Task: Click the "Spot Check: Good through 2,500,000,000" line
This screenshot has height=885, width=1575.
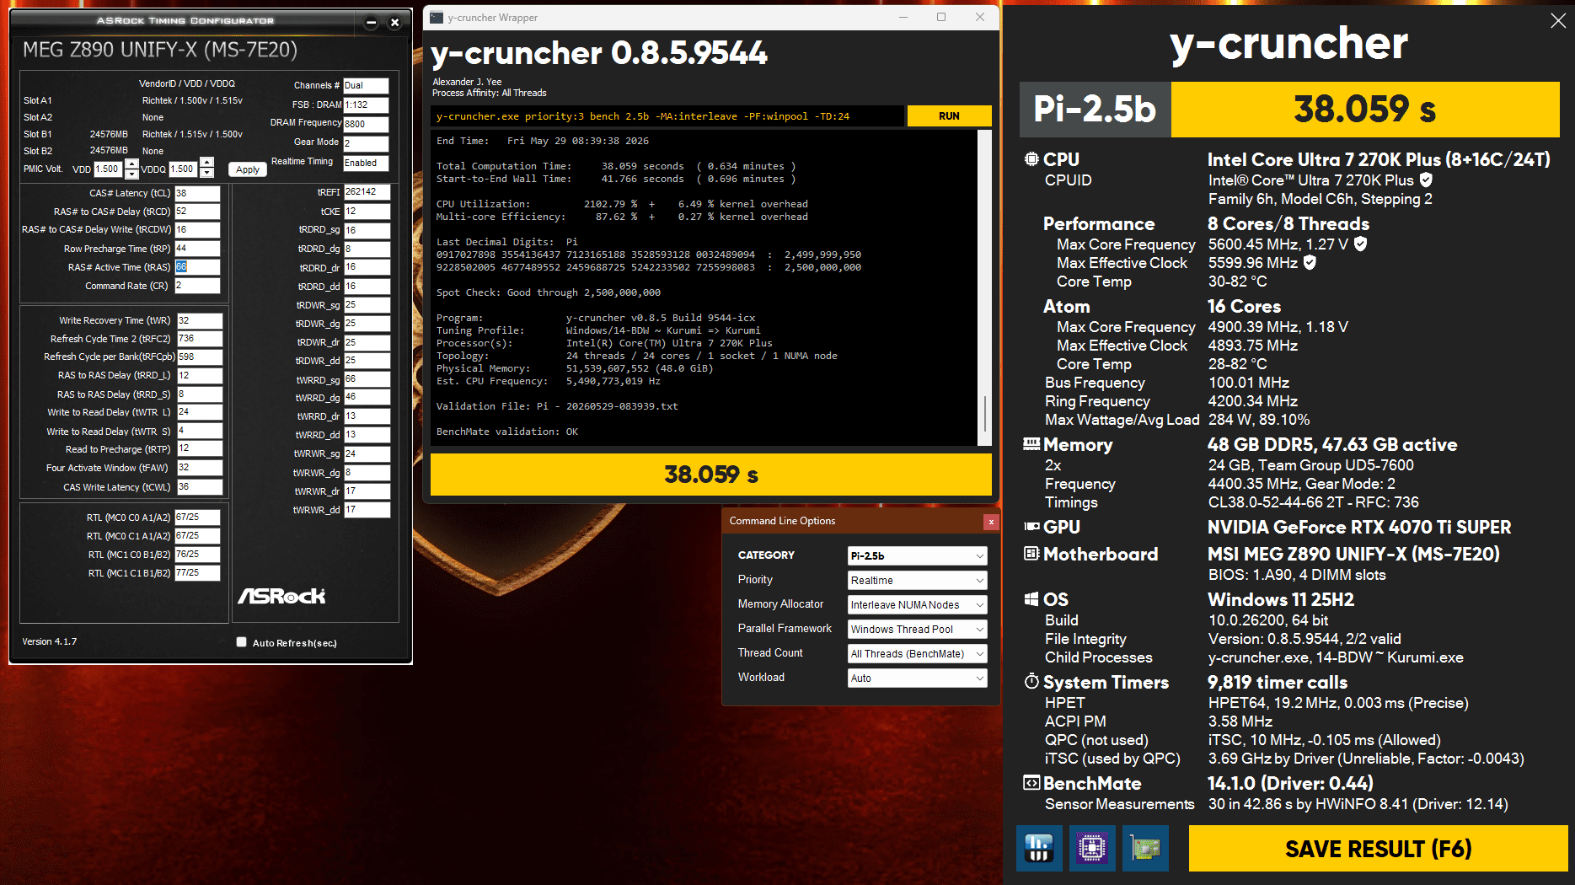Action: [549, 292]
